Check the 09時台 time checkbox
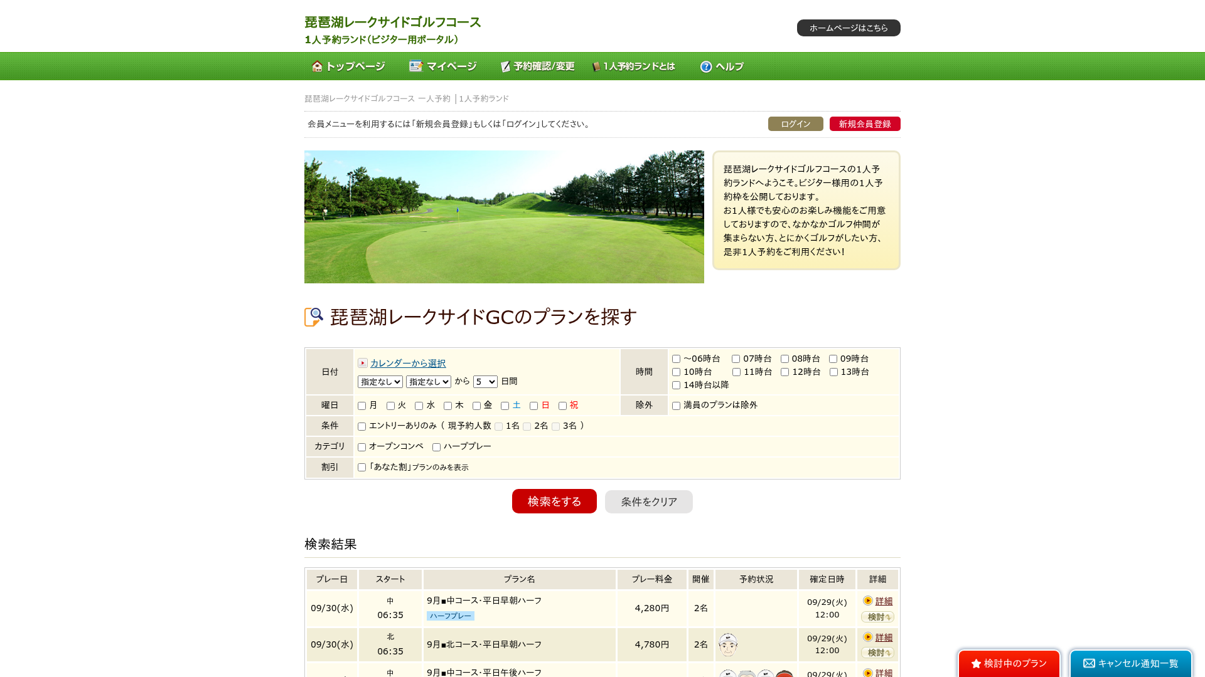This screenshot has height=677, width=1205. (833, 359)
